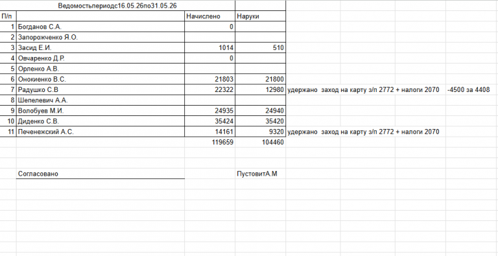Select the note -4500 за 4408
Image resolution: width=498 pixels, height=256 pixels.
[x=468, y=90]
